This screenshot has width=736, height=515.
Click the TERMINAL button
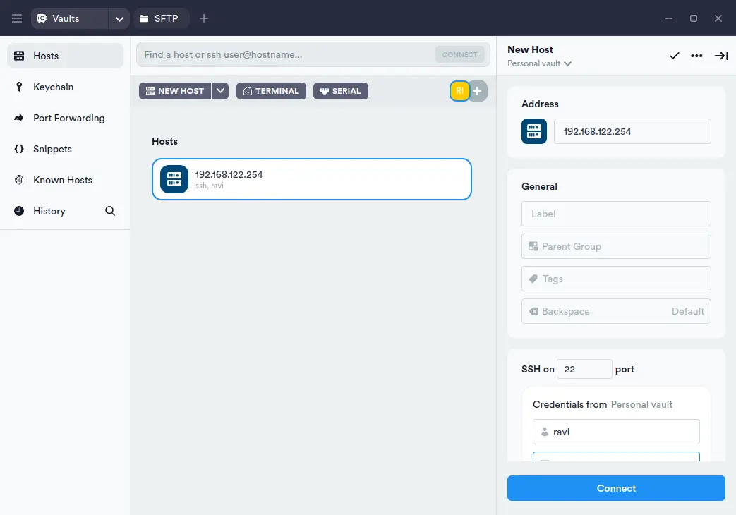coord(271,91)
